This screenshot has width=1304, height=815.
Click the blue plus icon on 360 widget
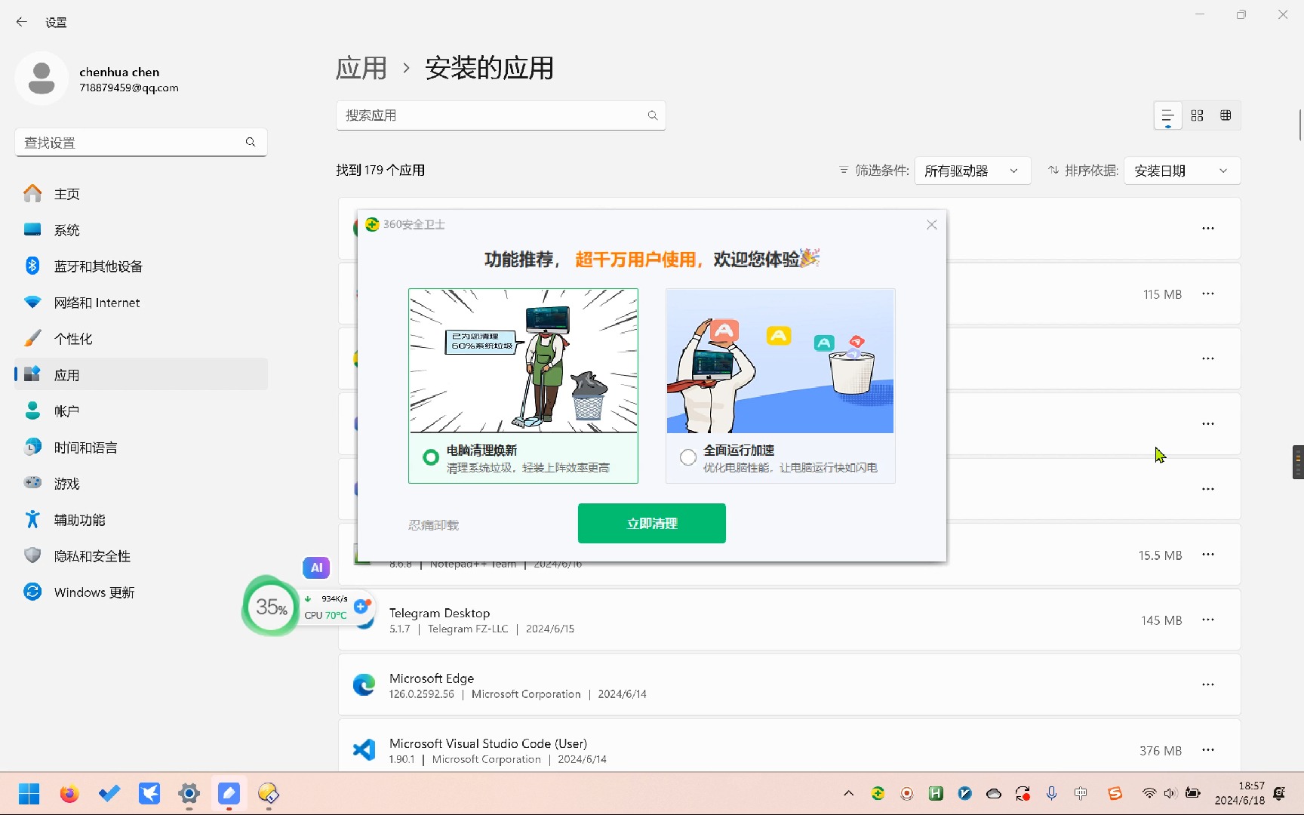[x=362, y=606]
